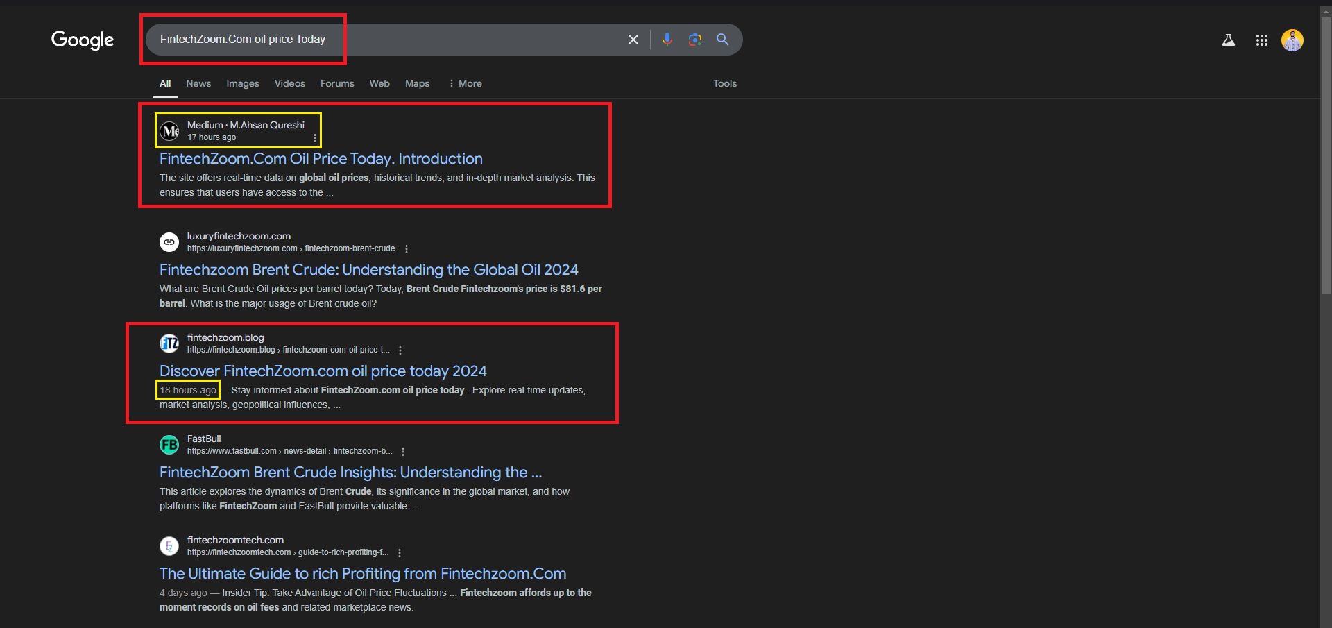Open the Google account profile avatar
The height and width of the screenshot is (628, 1332).
pos(1292,40)
